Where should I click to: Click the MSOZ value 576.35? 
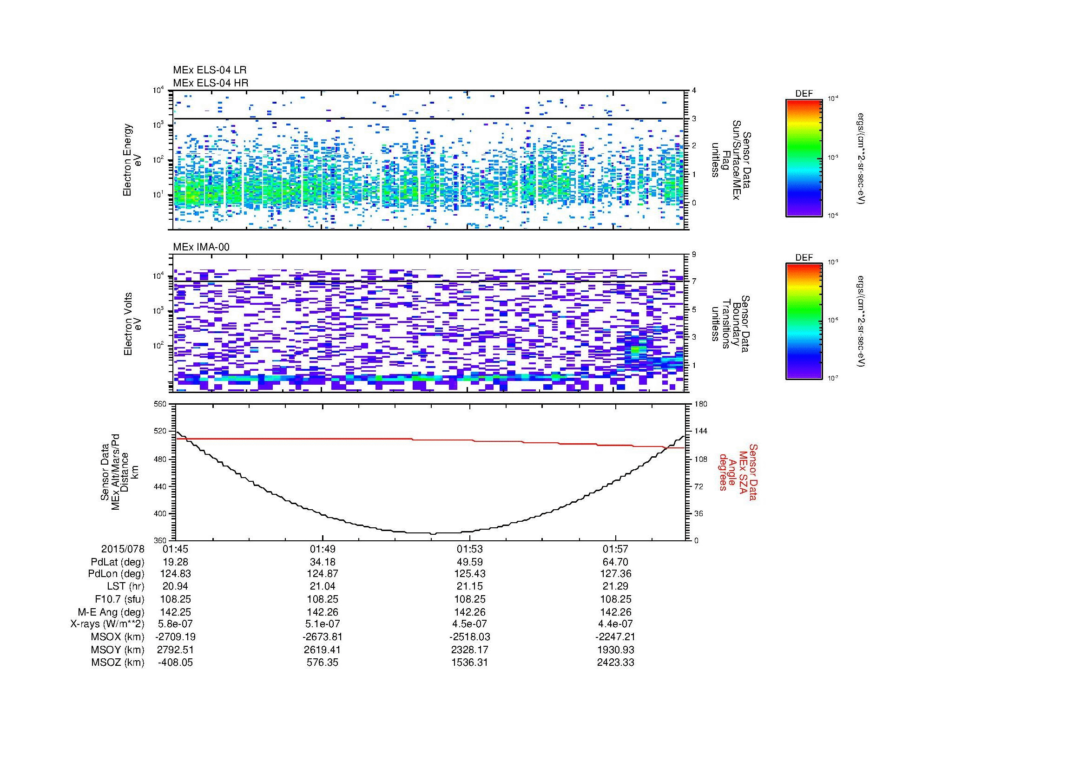[323, 663]
